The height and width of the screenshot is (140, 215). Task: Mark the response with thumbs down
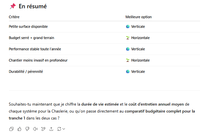pos(27,129)
